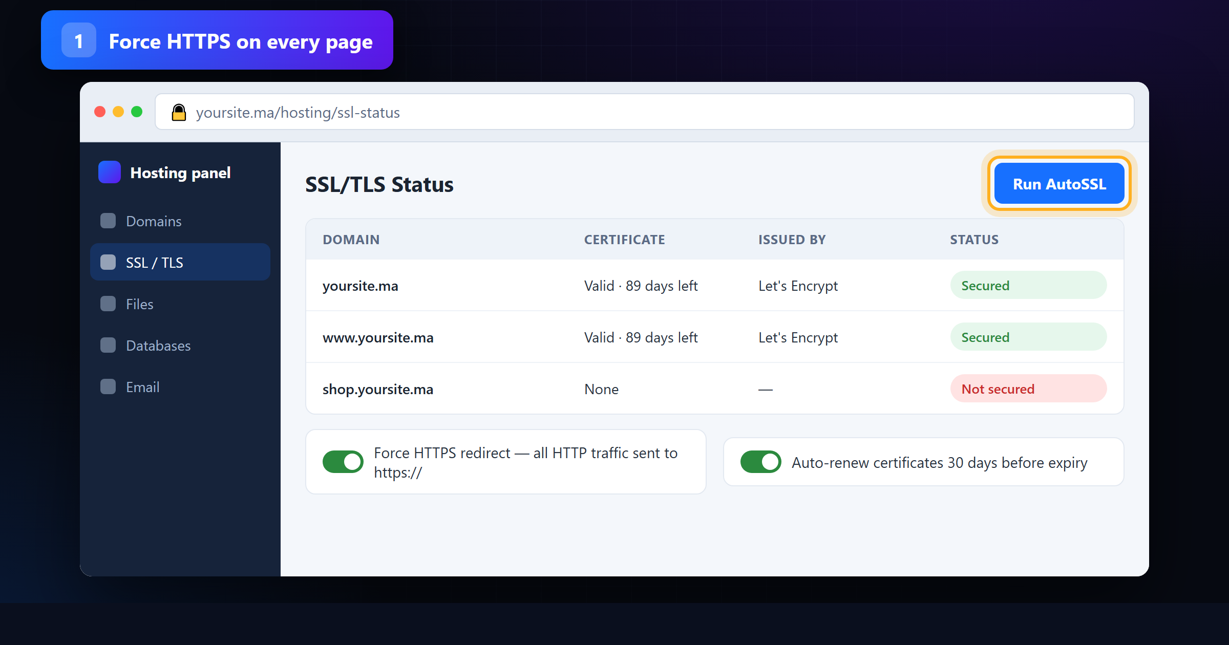1229x645 pixels.
Task: Click the Email sidebar icon
Action: tap(108, 386)
